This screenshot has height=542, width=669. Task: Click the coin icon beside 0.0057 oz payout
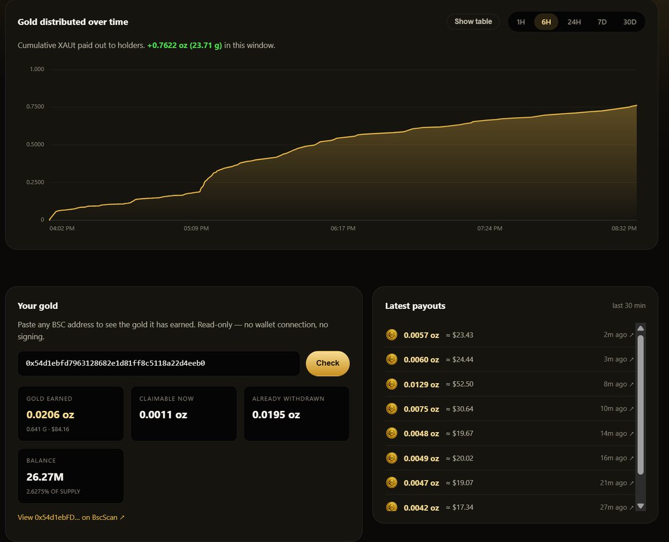pos(391,335)
